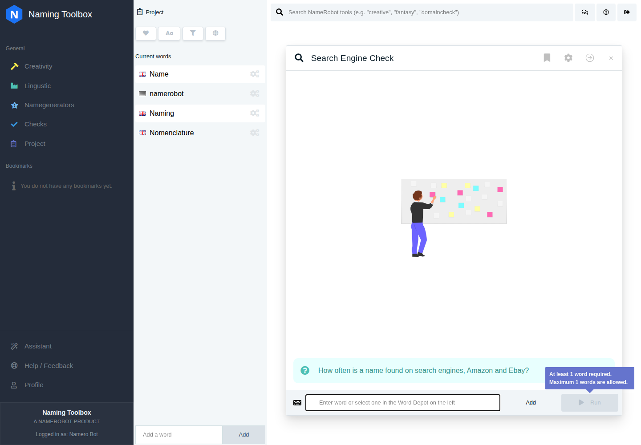Click the keyboard icon beside word input
This screenshot has width=641, height=445.
tap(297, 403)
